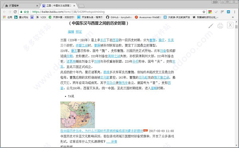
Task: Click the forward navigation arrow
Action: [x=10, y=12]
